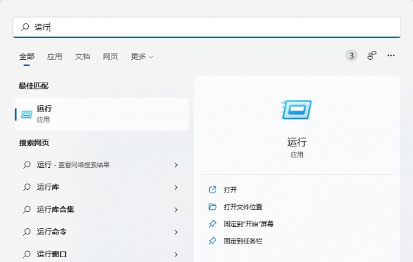Expand arrow for 运行 - 查看网络搜索结果
The width and height of the screenshot is (413, 262).
click(176, 165)
